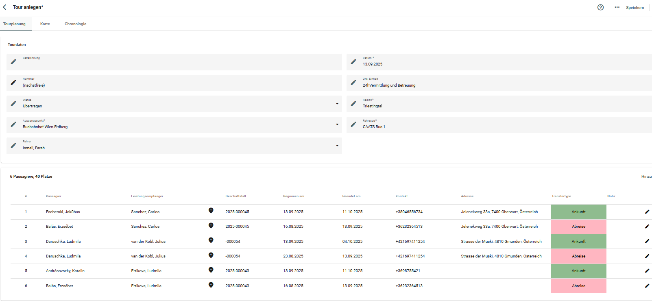652x301 pixels.
Task: Click the pencil icon next to Bezeichnung
Action: pos(13,62)
